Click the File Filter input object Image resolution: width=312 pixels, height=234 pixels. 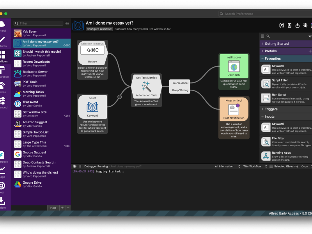[x=286, y=142]
